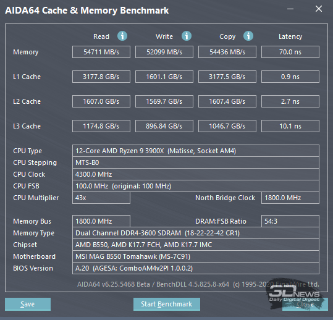Select L3 Cache Copy 1046.7 GB/s

[x=227, y=126]
